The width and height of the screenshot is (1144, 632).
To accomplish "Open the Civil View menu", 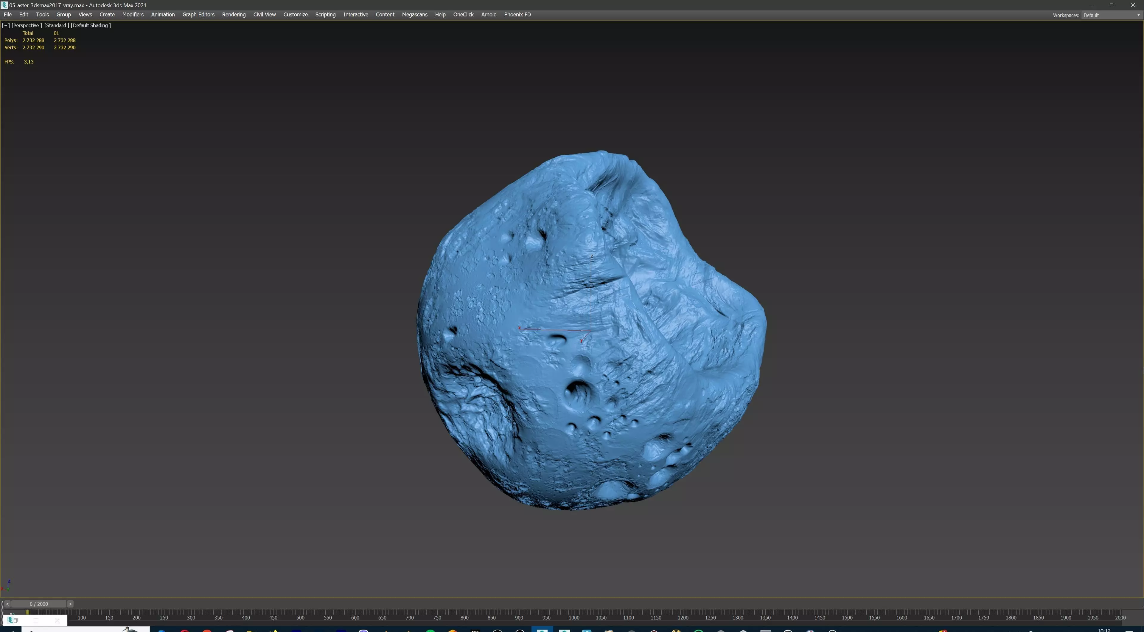I will 264,15.
